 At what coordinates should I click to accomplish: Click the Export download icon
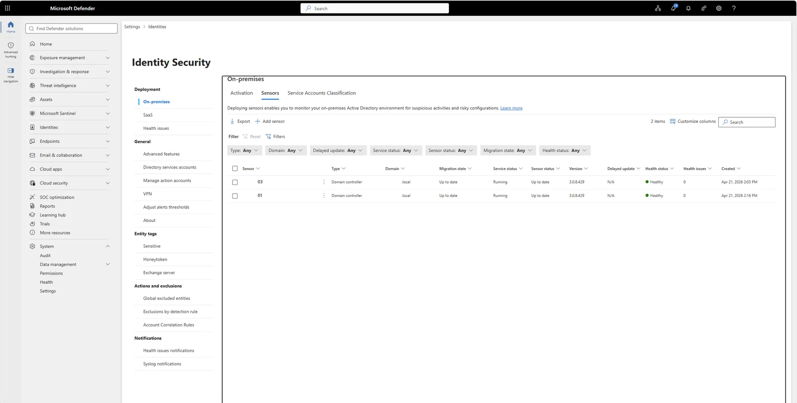pos(232,121)
